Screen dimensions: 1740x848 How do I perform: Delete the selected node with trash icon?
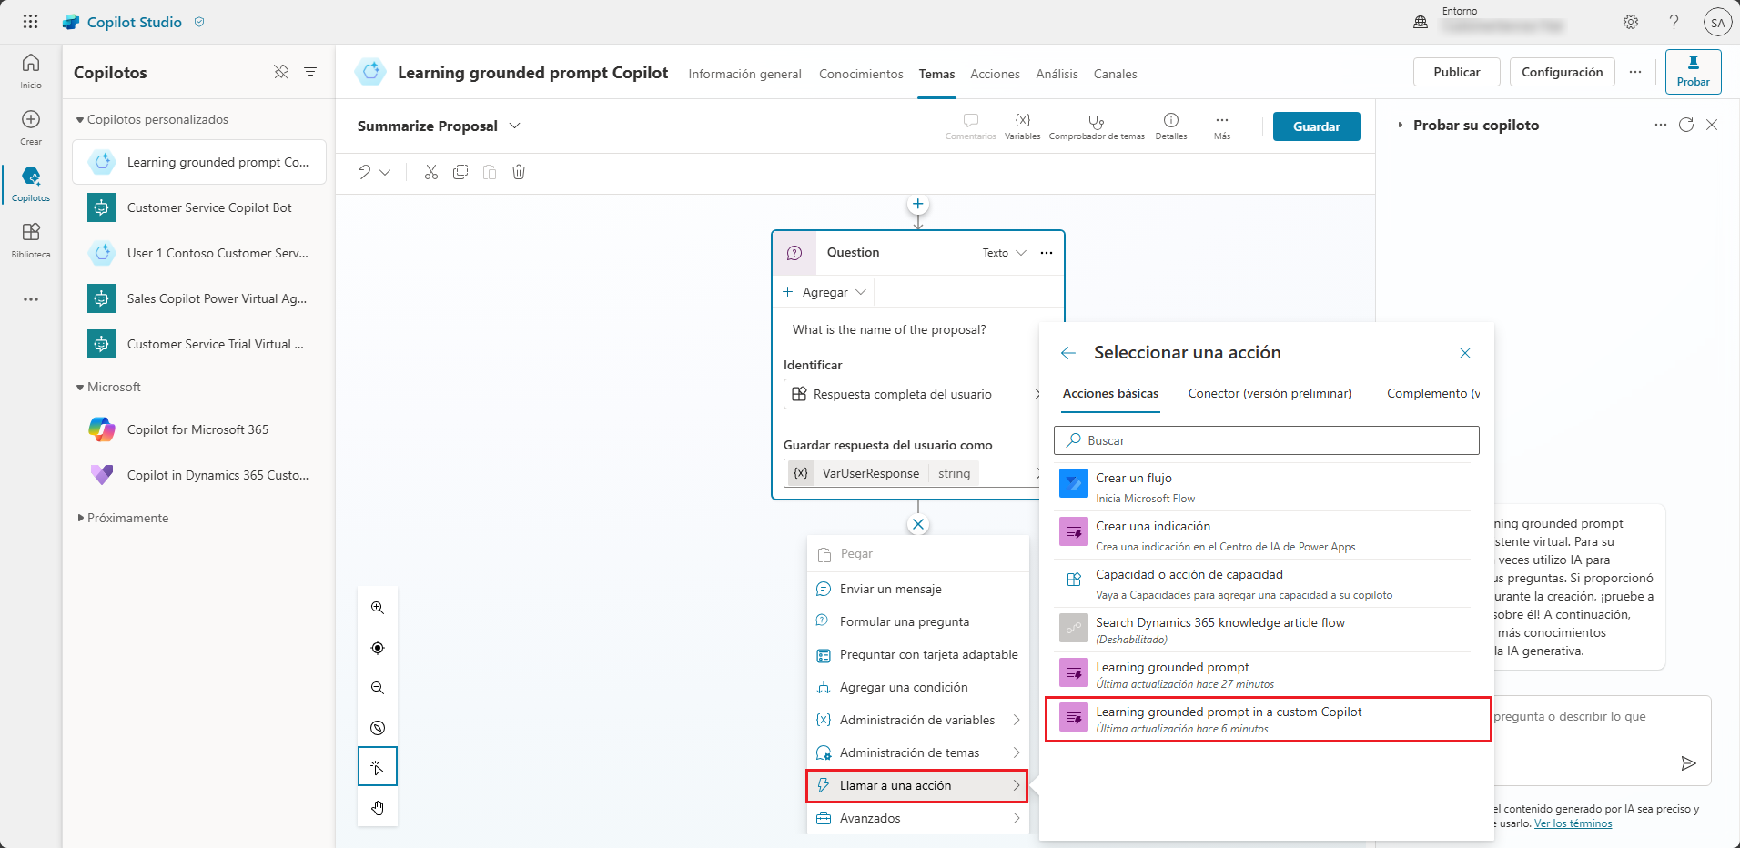[519, 172]
